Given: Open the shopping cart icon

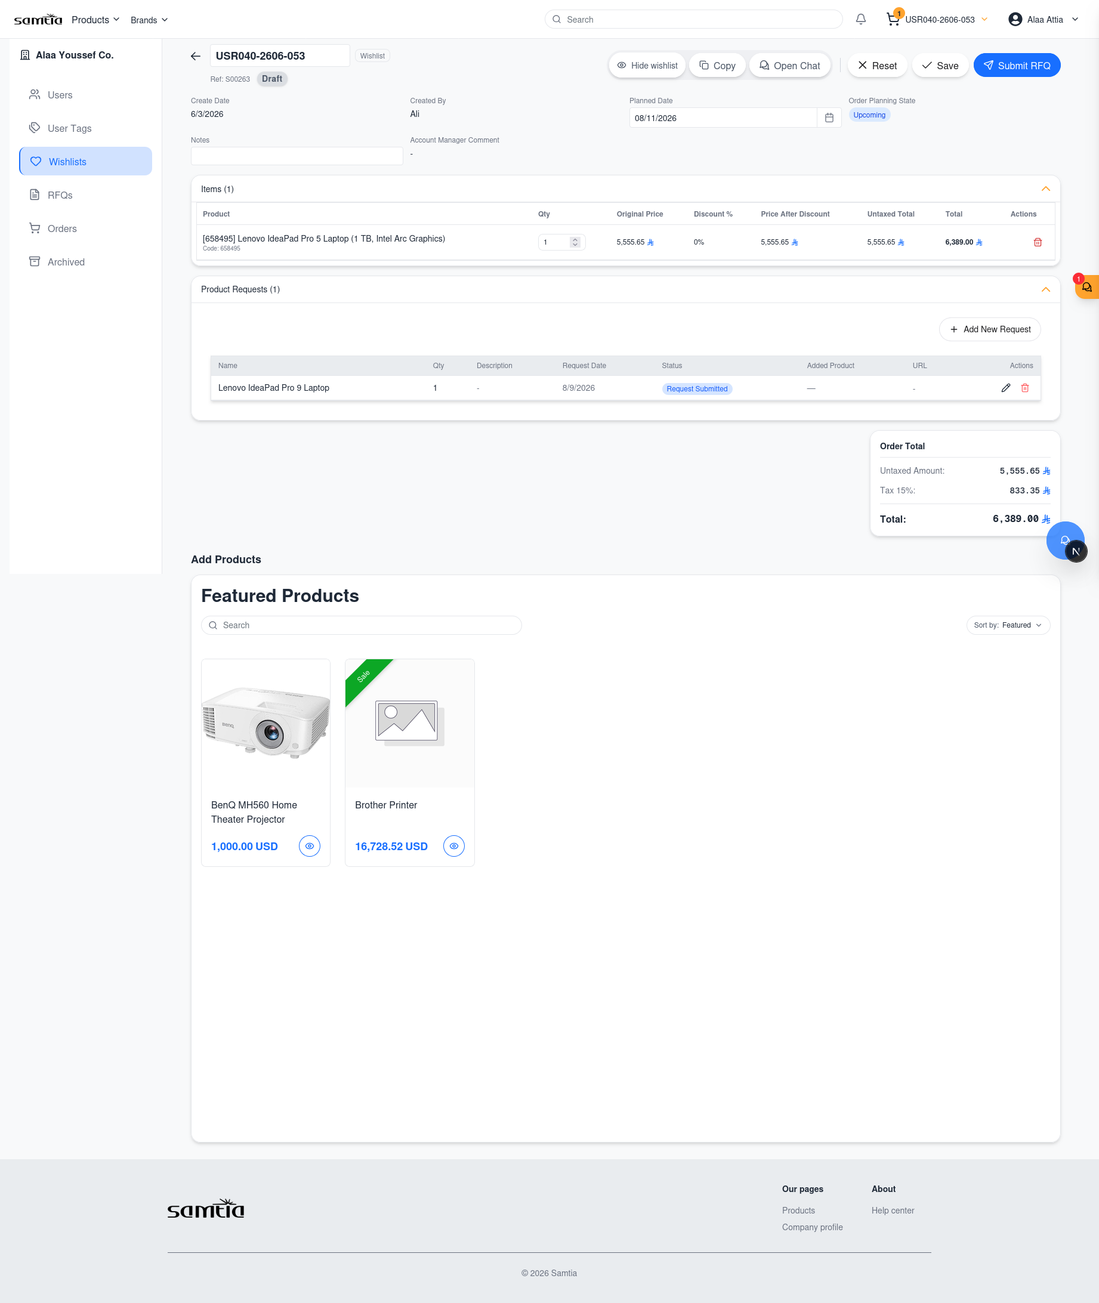Looking at the screenshot, I should tap(892, 19).
